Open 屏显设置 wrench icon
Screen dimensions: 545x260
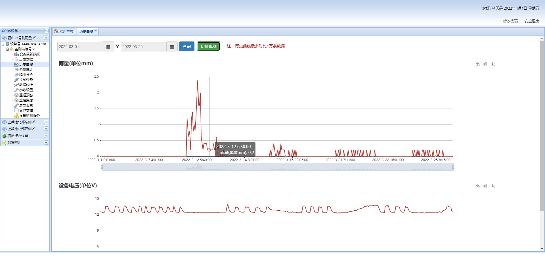click(x=16, y=105)
